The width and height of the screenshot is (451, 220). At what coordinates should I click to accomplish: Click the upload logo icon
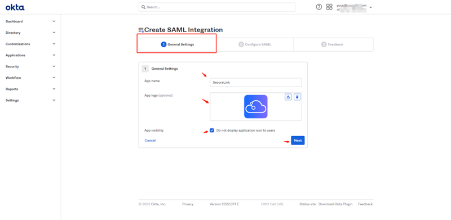[x=288, y=97]
